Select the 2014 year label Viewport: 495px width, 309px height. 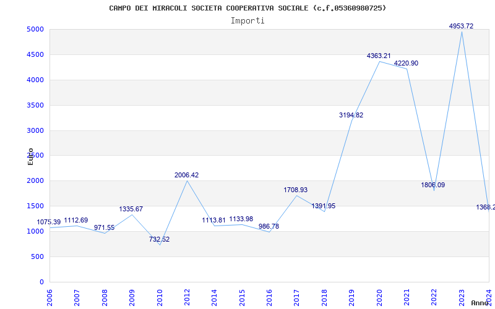point(214,298)
